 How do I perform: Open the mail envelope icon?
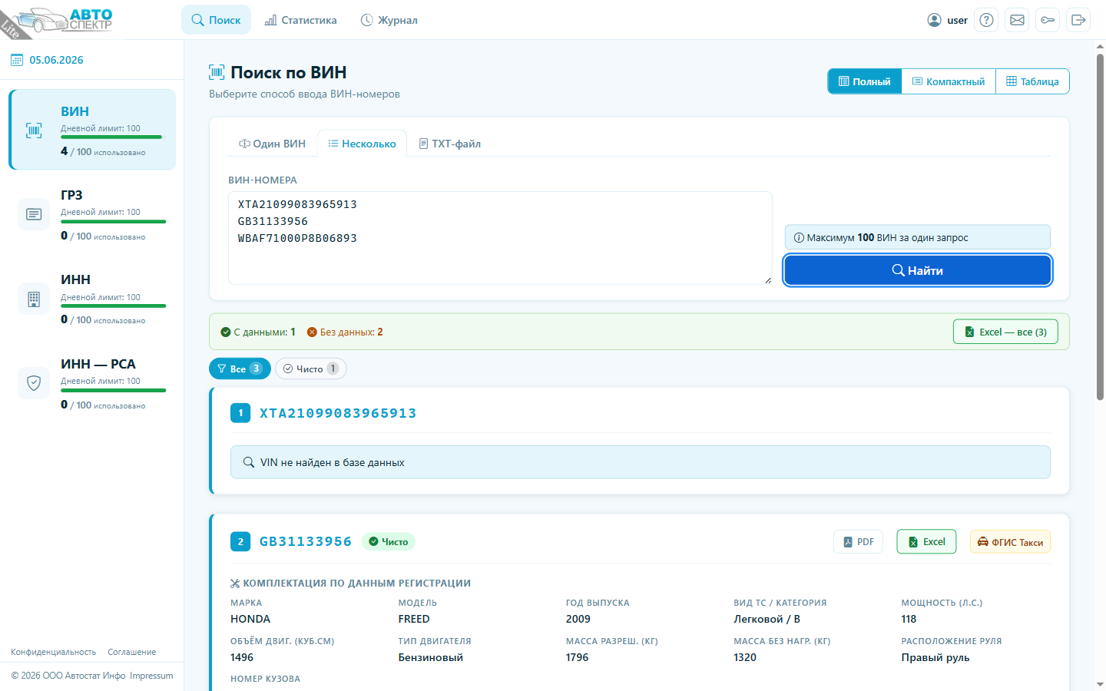pyautogui.click(x=1017, y=20)
